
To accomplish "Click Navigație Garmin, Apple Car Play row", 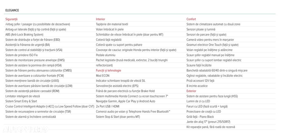I will [125, 101].
